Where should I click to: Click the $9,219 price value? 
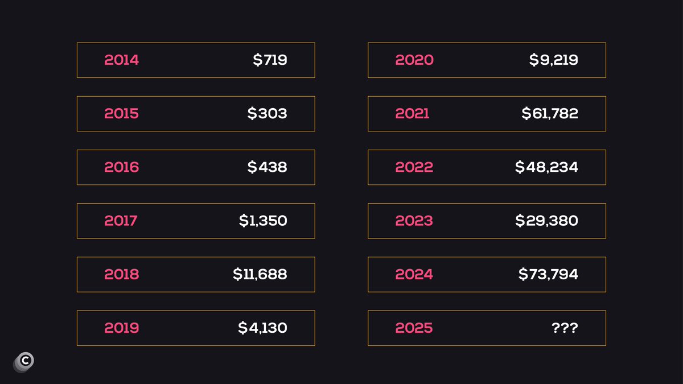[554, 60]
